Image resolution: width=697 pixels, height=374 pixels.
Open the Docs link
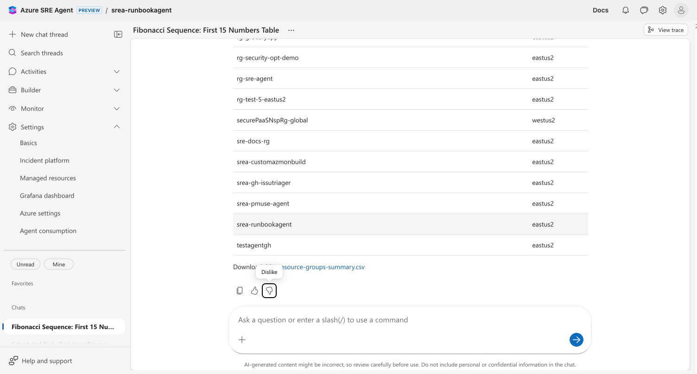(x=601, y=10)
